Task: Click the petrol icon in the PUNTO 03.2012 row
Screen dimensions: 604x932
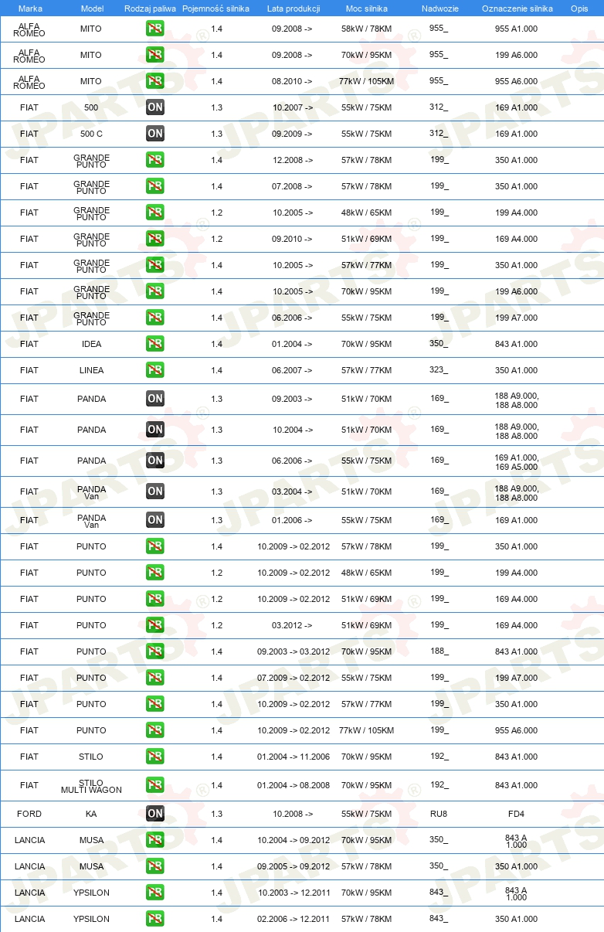Action: 155,625
